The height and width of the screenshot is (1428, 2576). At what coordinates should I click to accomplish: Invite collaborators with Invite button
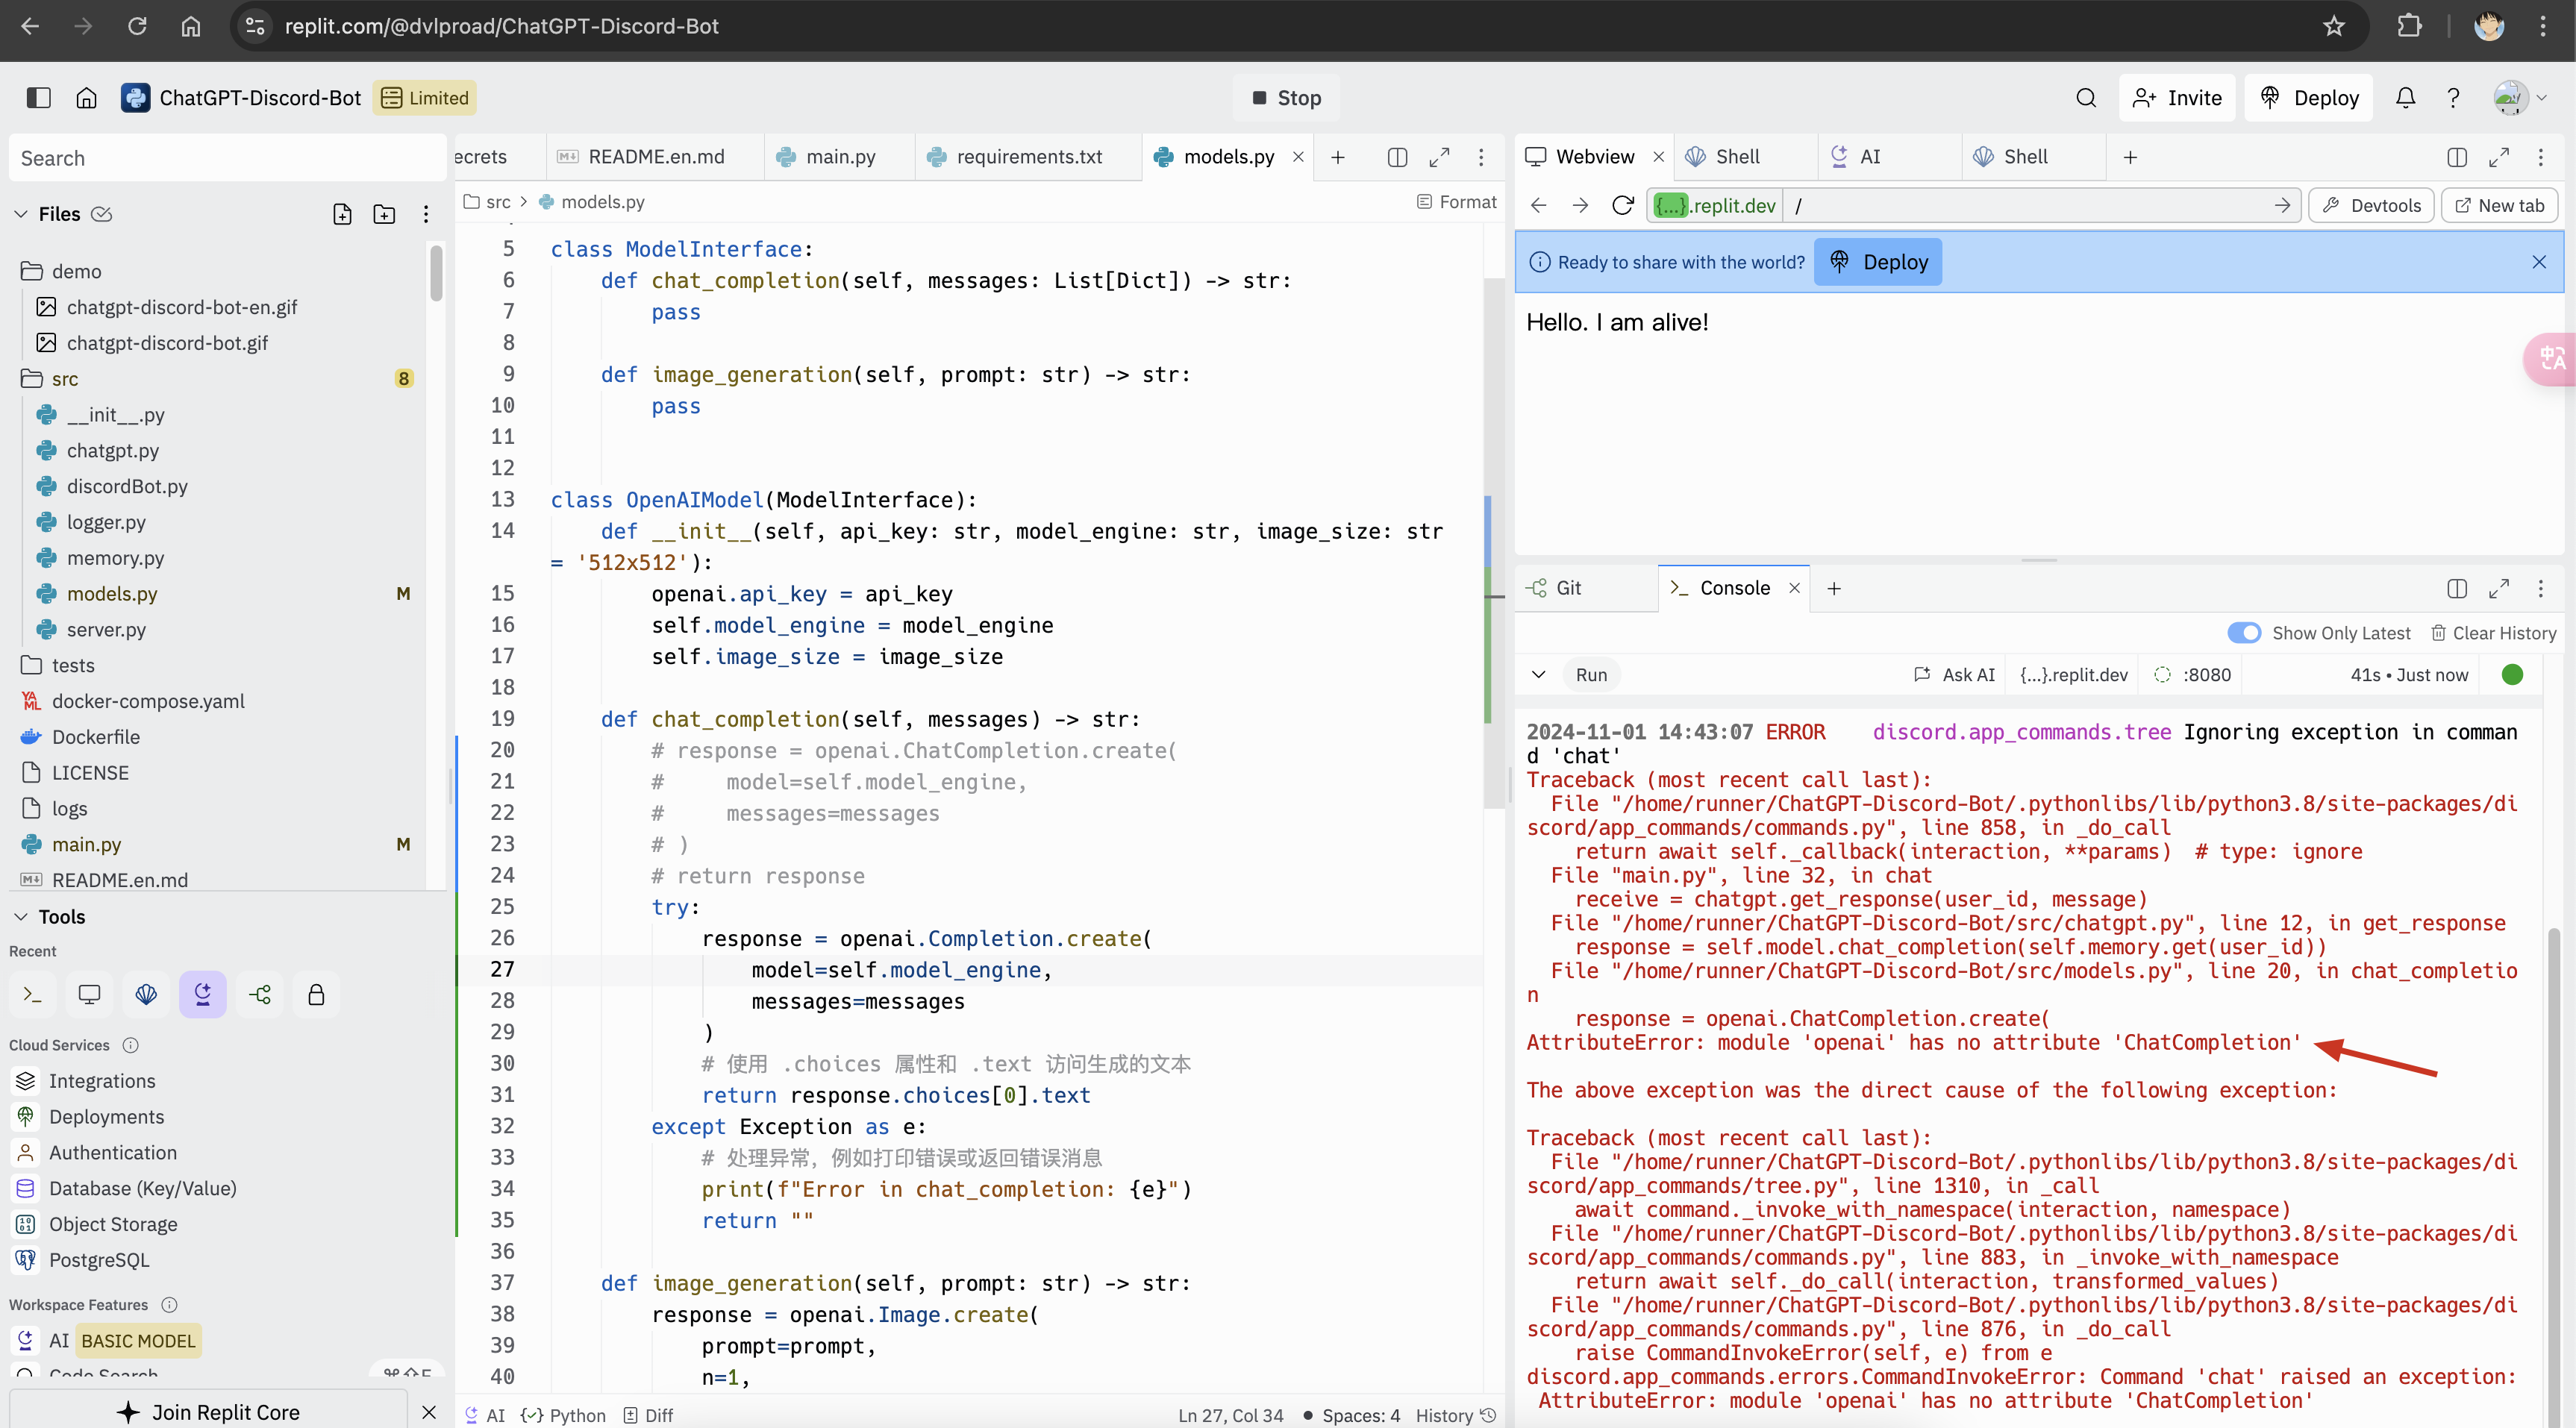[2176, 97]
